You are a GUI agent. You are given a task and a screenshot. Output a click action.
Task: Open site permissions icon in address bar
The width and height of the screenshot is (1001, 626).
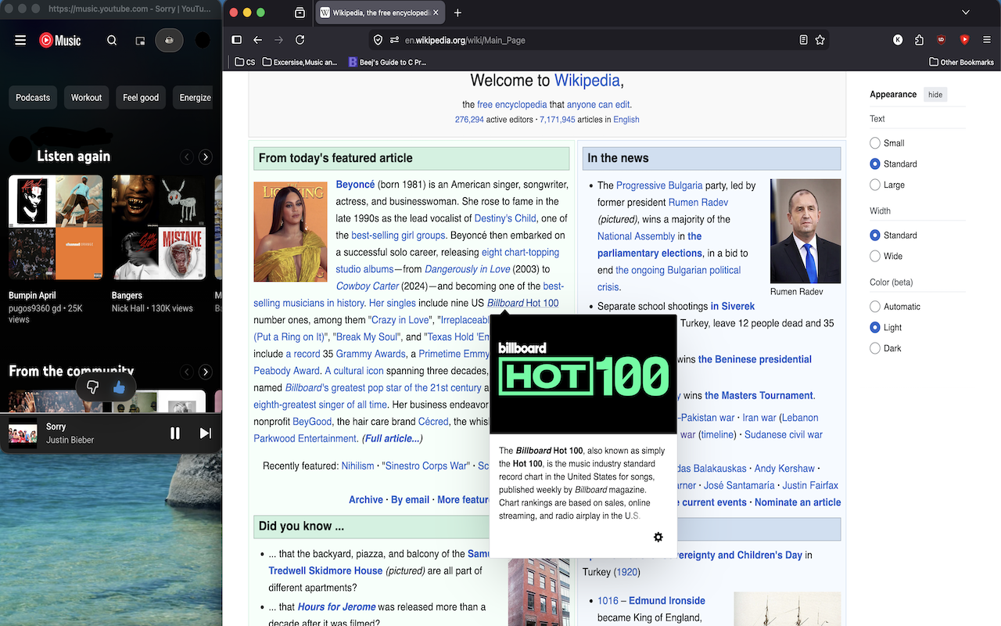click(x=395, y=40)
